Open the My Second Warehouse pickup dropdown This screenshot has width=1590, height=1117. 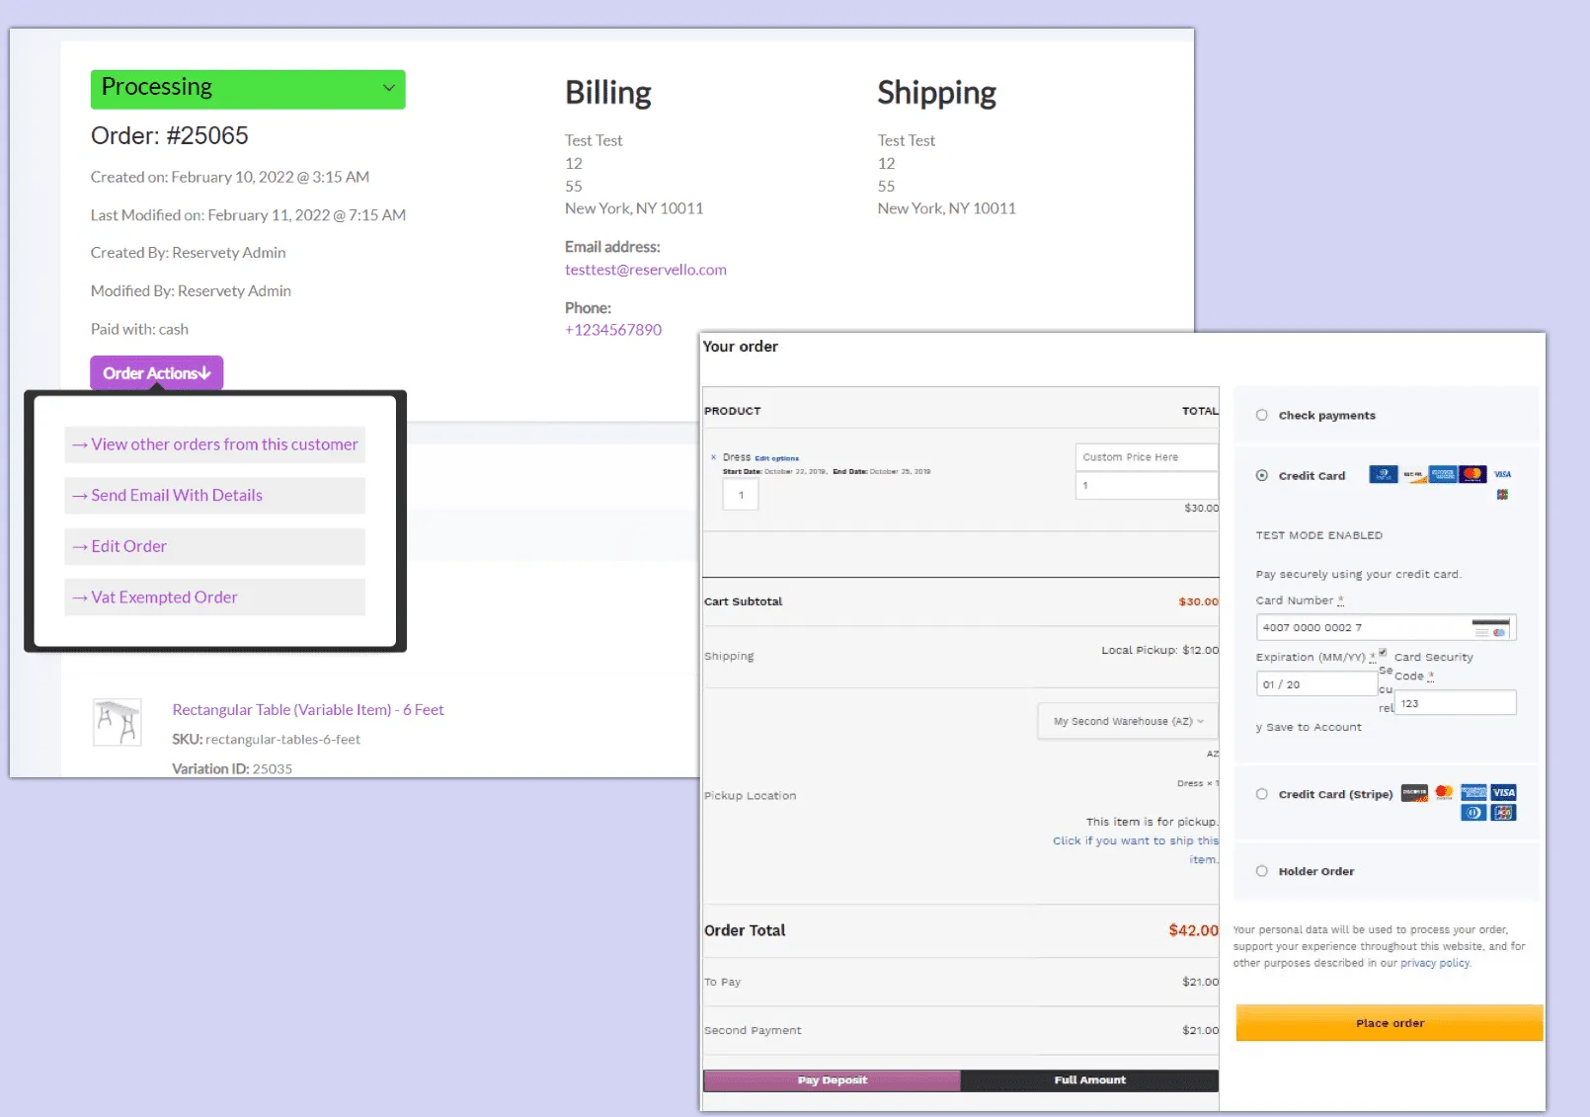click(1126, 721)
